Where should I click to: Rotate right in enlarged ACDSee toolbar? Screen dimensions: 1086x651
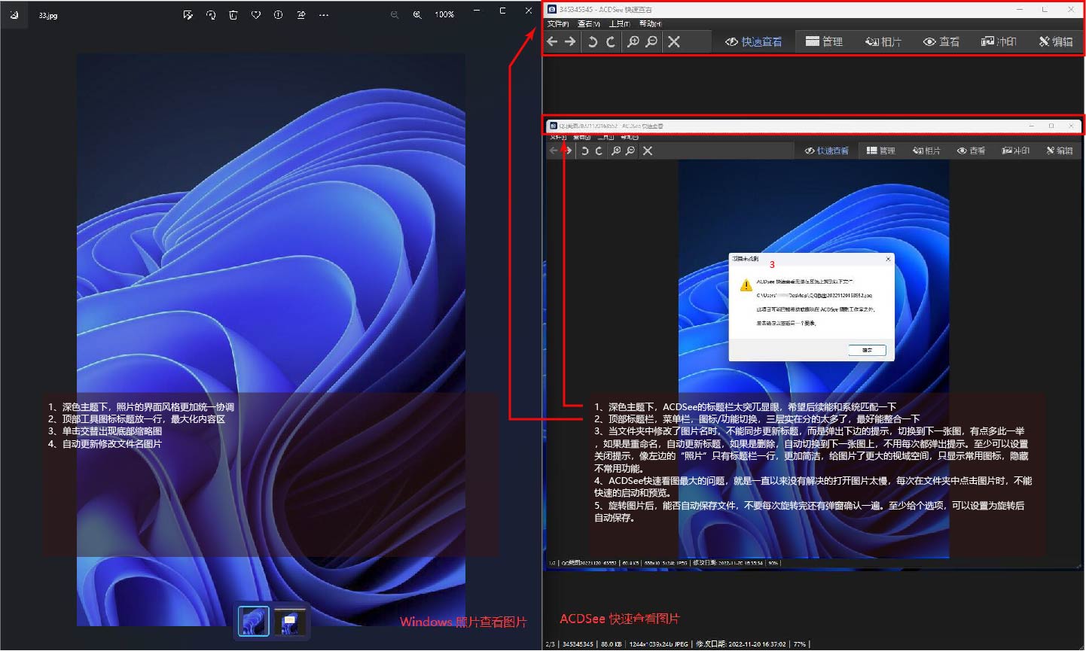[x=611, y=42]
